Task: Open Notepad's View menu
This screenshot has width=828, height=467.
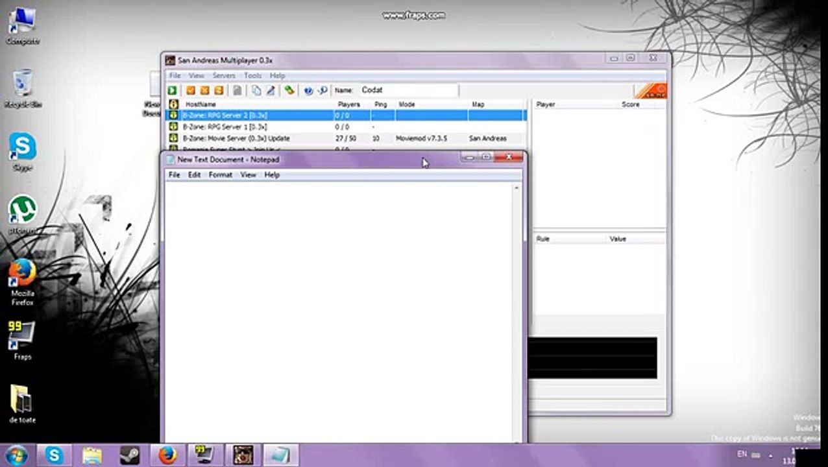Action: click(249, 175)
